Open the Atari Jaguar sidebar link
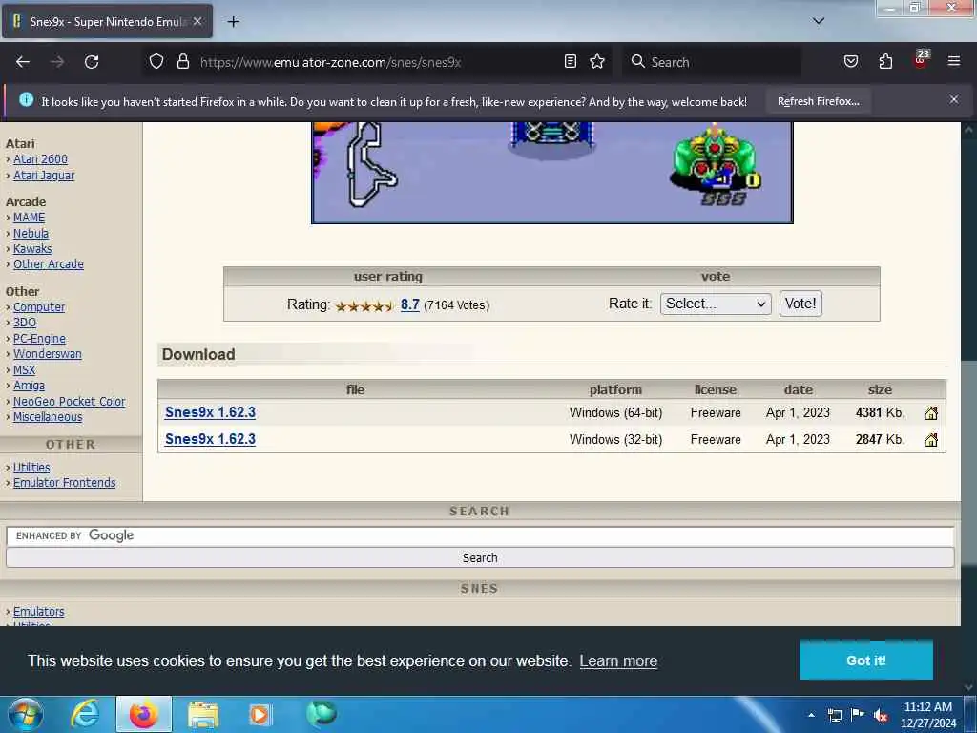The height and width of the screenshot is (733, 977). (44, 176)
